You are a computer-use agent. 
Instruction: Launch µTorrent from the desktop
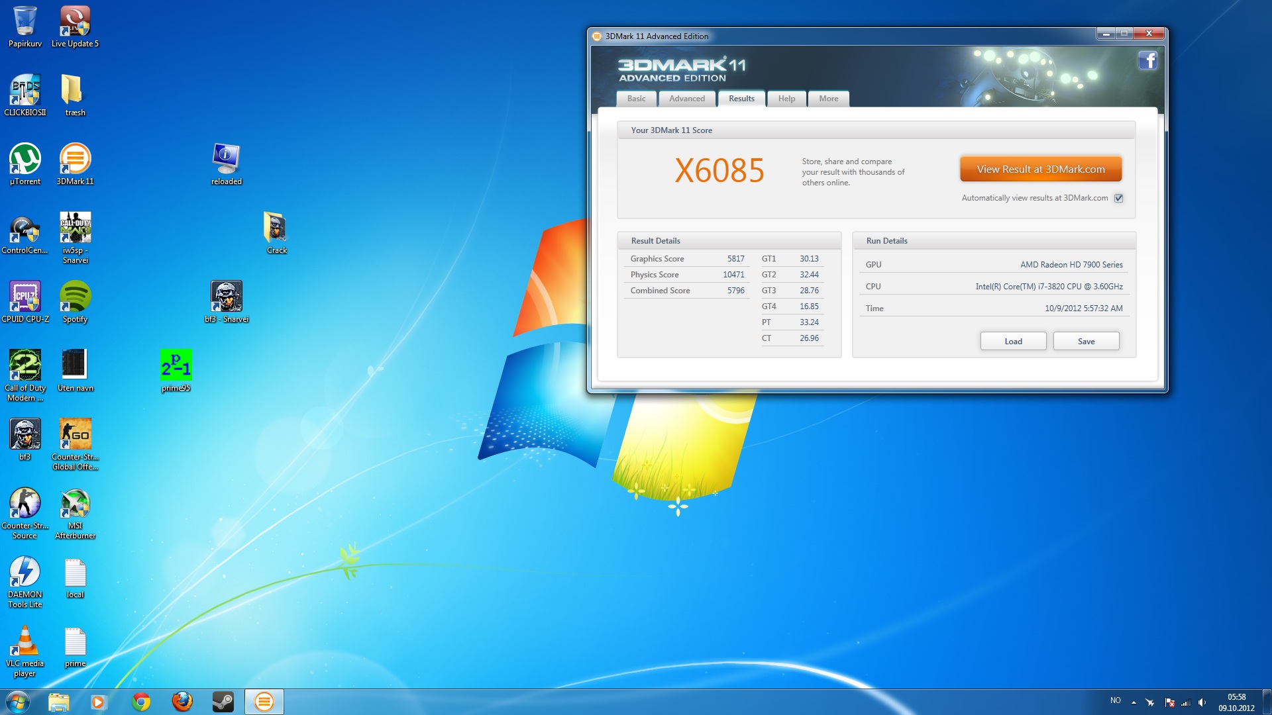25,164
